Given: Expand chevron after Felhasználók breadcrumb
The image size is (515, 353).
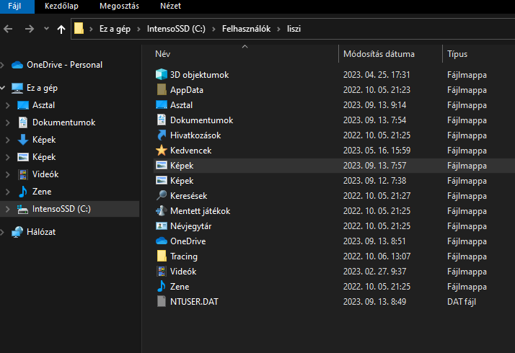Looking at the screenshot, I should click(x=279, y=30).
